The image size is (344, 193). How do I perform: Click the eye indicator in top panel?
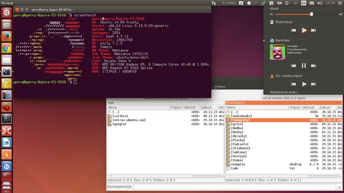(280, 3)
